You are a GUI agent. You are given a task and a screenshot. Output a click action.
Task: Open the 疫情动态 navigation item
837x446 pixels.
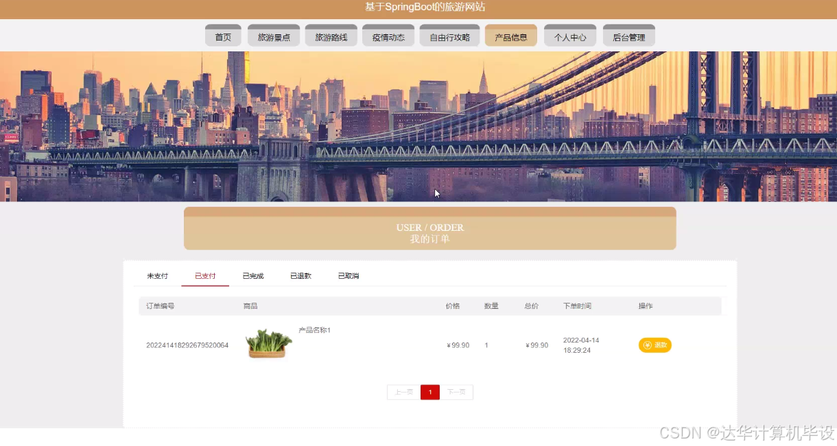tap(388, 36)
